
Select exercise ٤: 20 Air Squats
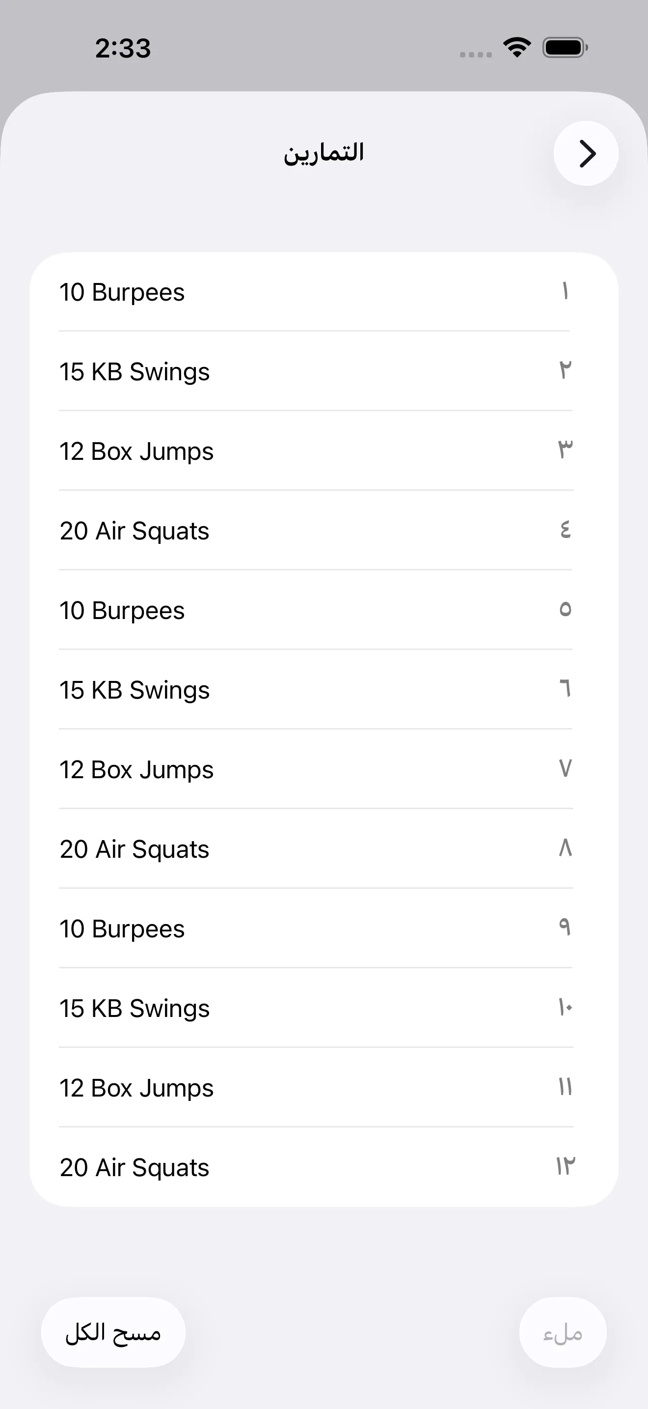pyautogui.click(x=324, y=531)
